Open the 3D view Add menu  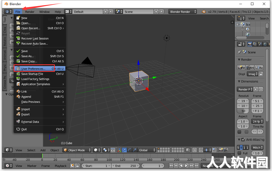pyautogui.click(x=43, y=150)
